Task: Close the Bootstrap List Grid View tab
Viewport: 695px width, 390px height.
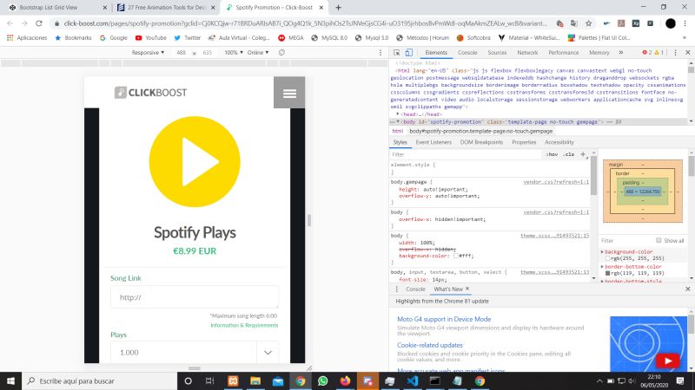Action: 104,8
